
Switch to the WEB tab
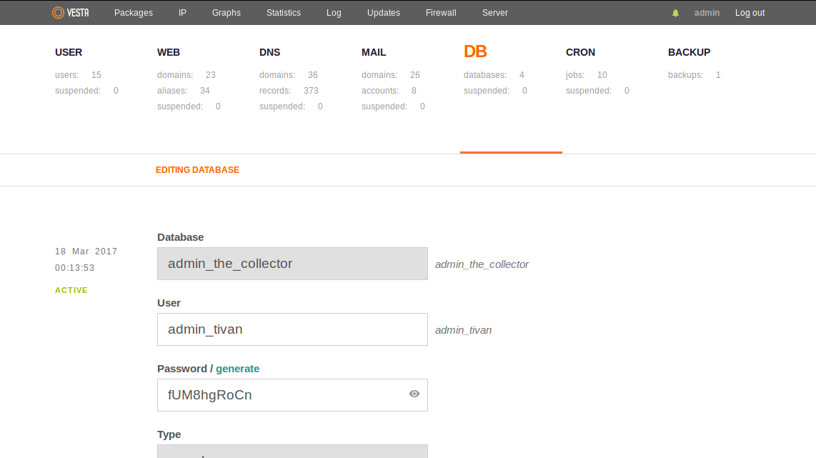(169, 52)
